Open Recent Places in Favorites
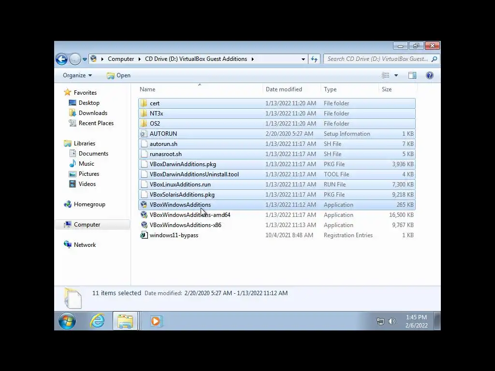The height and width of the screenshot is (371, 495). (x=96, y=123)
